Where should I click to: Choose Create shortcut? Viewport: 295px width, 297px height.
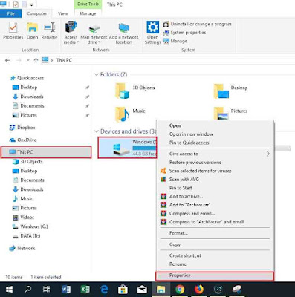tap(215, 255)
